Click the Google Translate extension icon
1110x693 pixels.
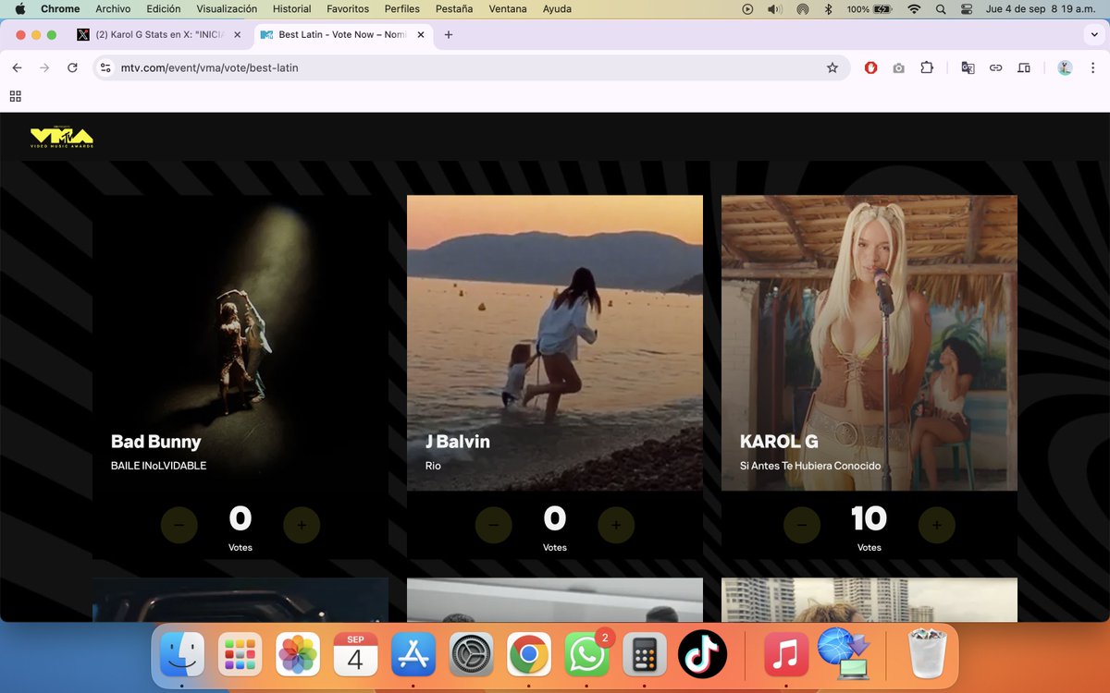coord(968,67)
